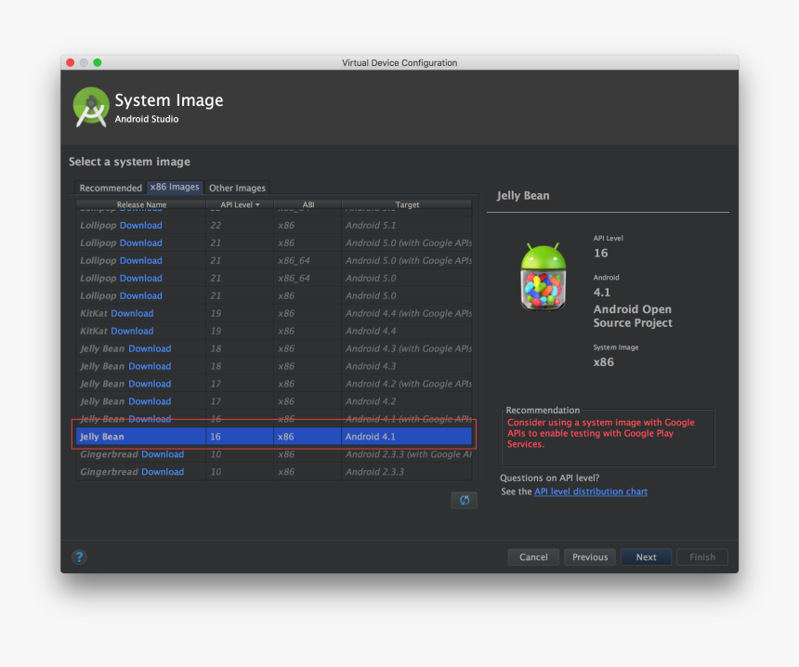Switch to the Recommended tab
This screenshot has width=799, height=667.
coord(111,188)
